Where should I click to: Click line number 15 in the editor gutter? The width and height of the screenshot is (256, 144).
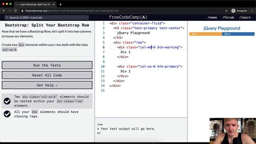pos(102,90)
